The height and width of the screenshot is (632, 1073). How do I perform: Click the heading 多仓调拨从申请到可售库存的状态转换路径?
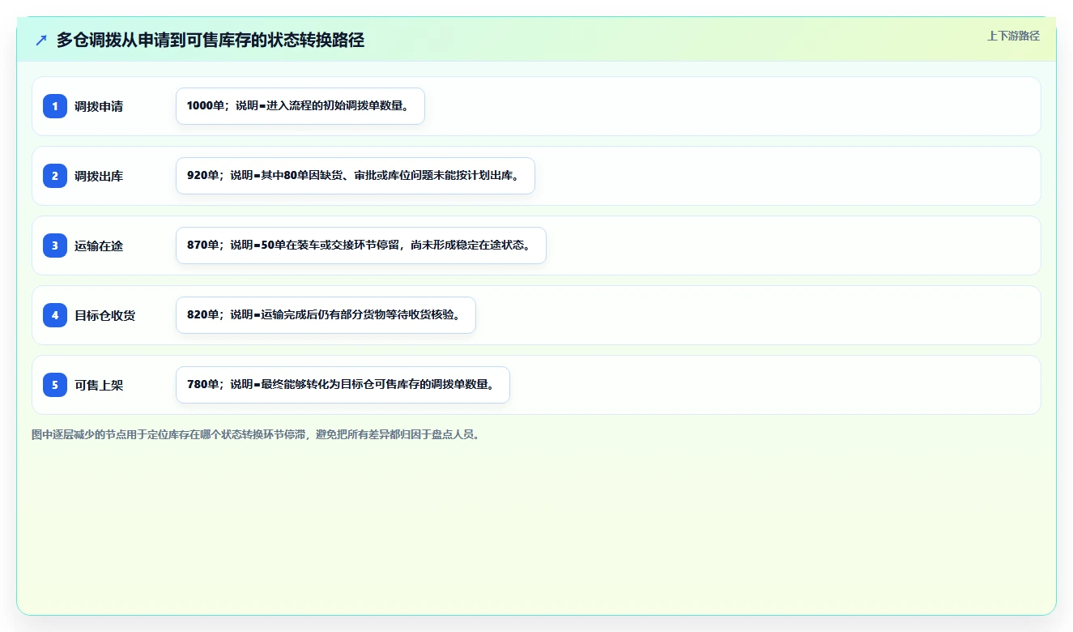(211, 41)
